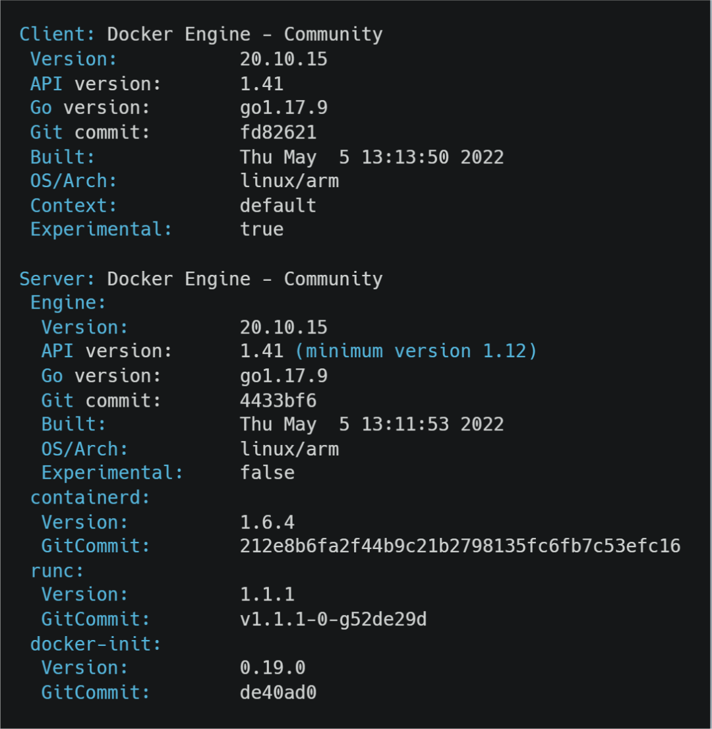Click the docker-init version 0.19.0
The height and width of the screenshot is (729, 712).
click(x=272, y=668)
